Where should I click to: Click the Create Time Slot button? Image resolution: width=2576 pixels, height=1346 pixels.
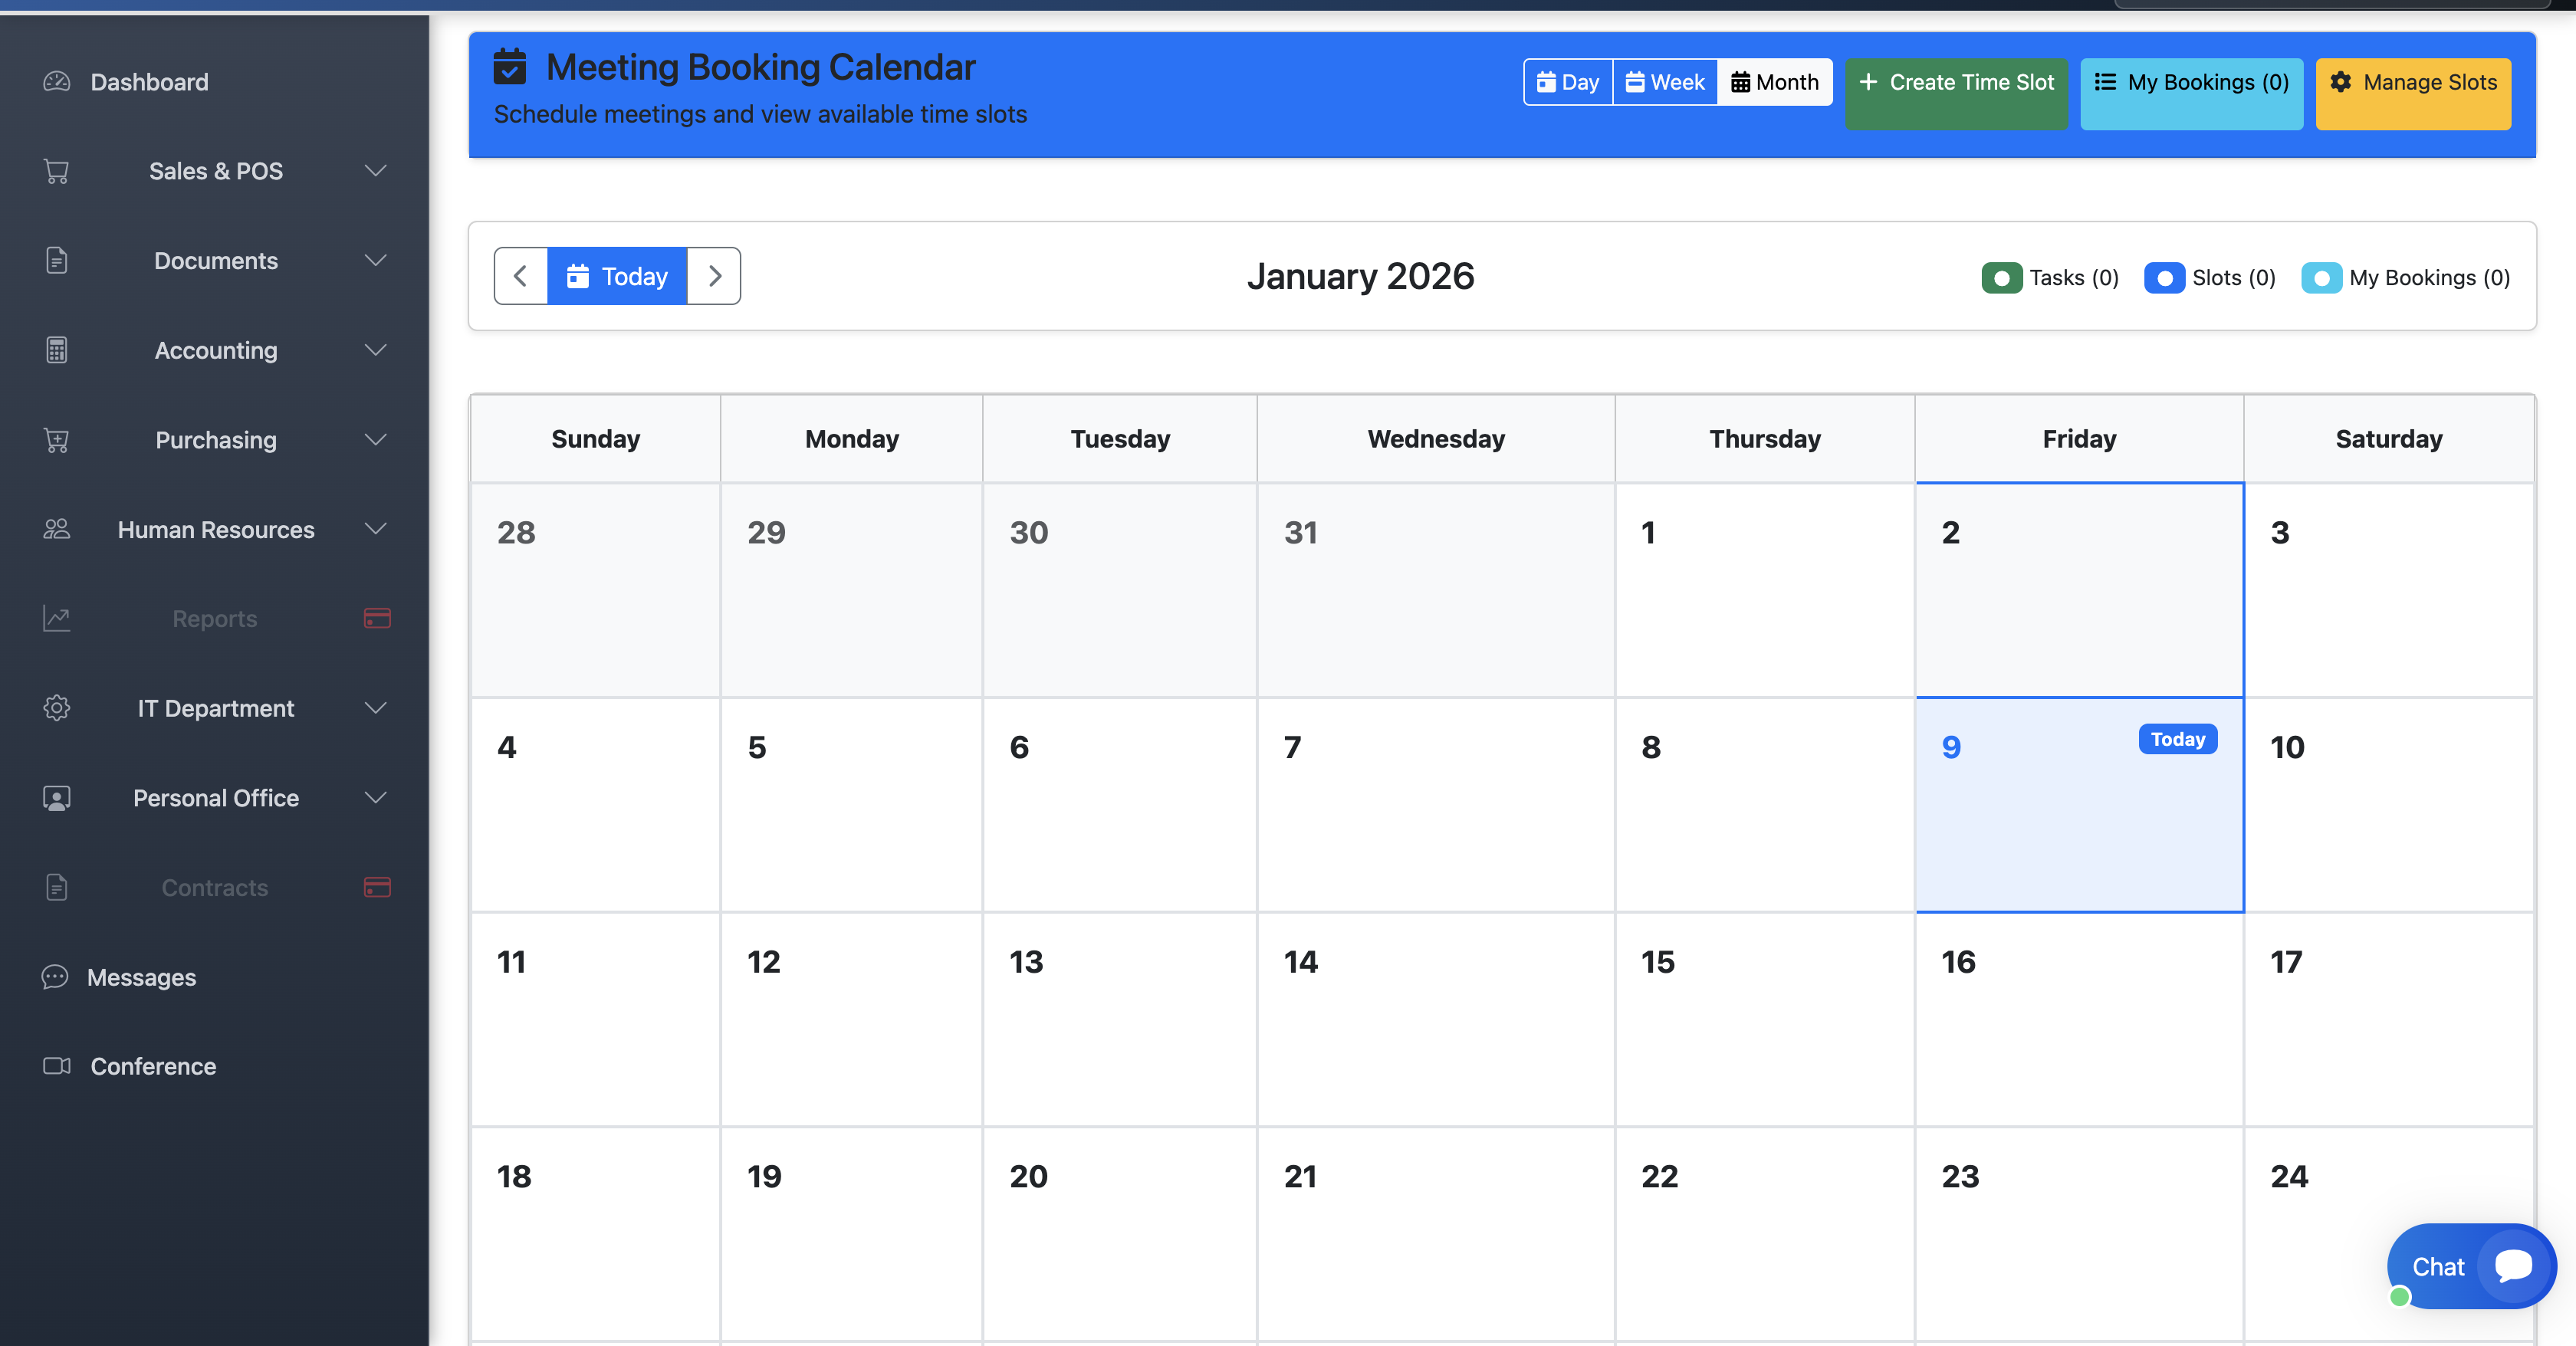[1956, 82]
